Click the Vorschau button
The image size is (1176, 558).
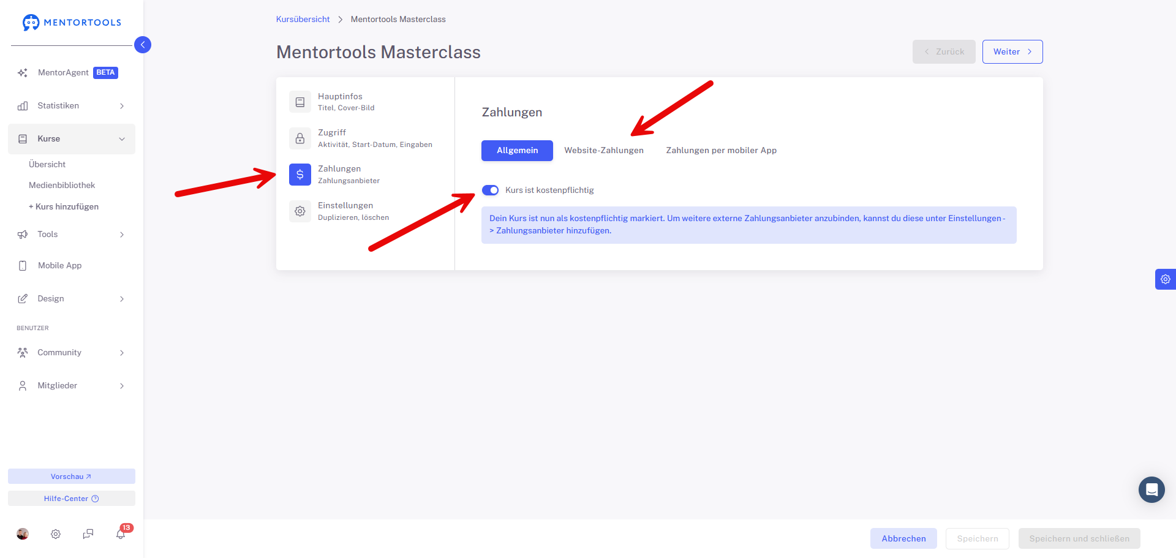point(72,477)
